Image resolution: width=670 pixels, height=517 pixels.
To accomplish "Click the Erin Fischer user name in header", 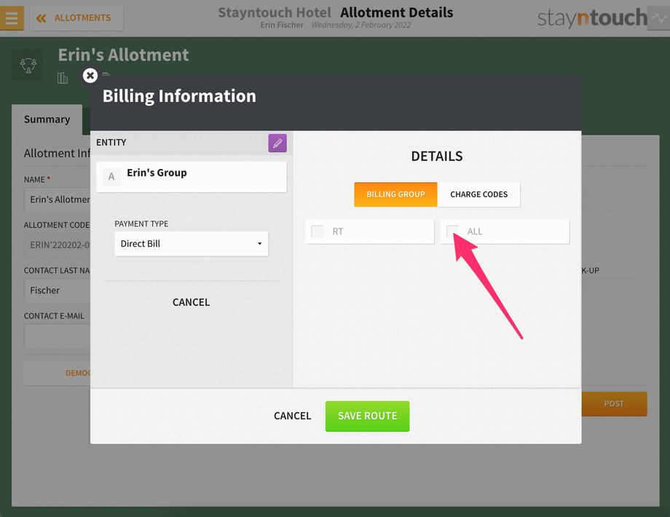I will point(282,25).
